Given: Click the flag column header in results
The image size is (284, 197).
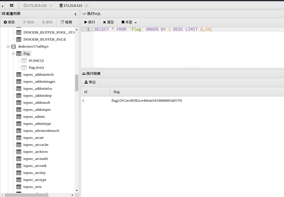Looking at the screenshot, I should coord(197,92).
